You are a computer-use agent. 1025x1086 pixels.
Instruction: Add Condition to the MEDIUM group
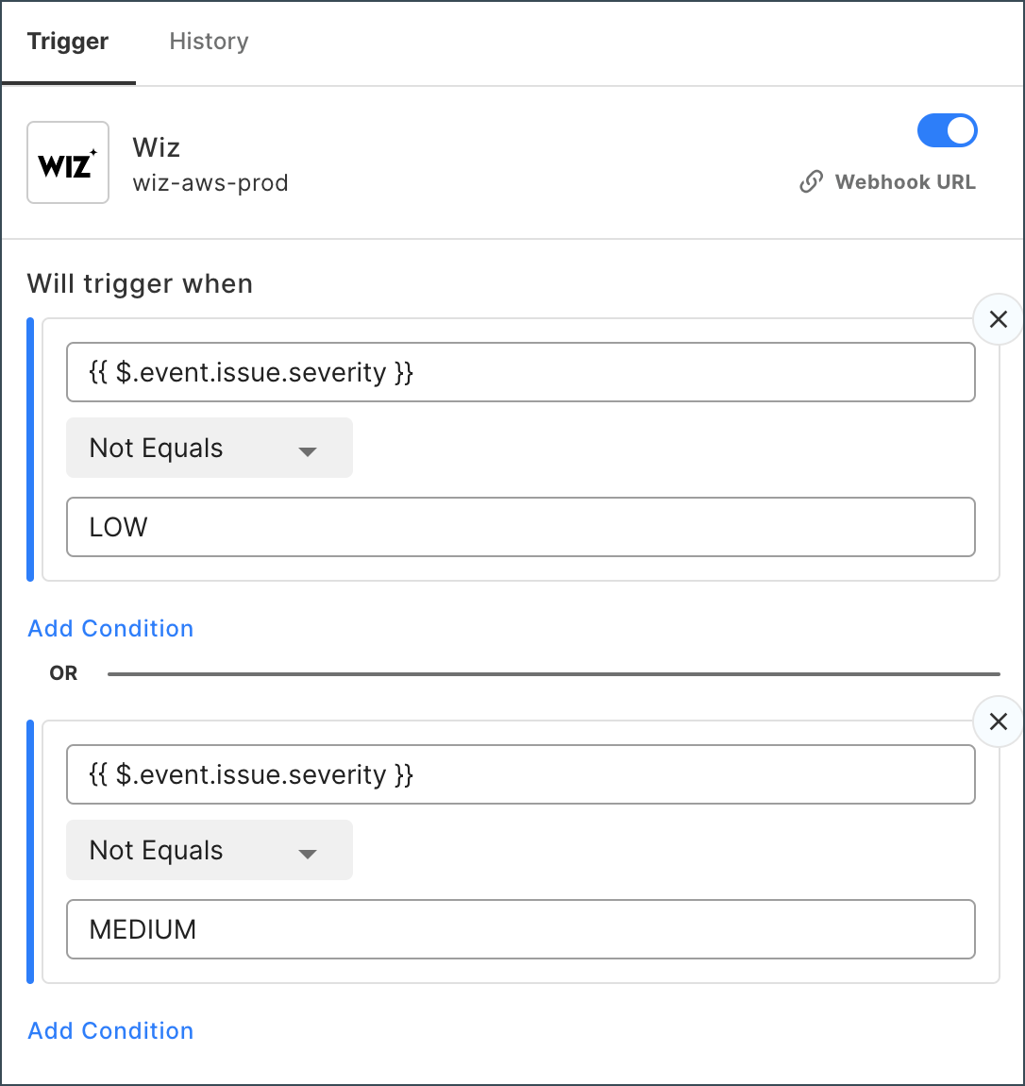point(110,1031)
